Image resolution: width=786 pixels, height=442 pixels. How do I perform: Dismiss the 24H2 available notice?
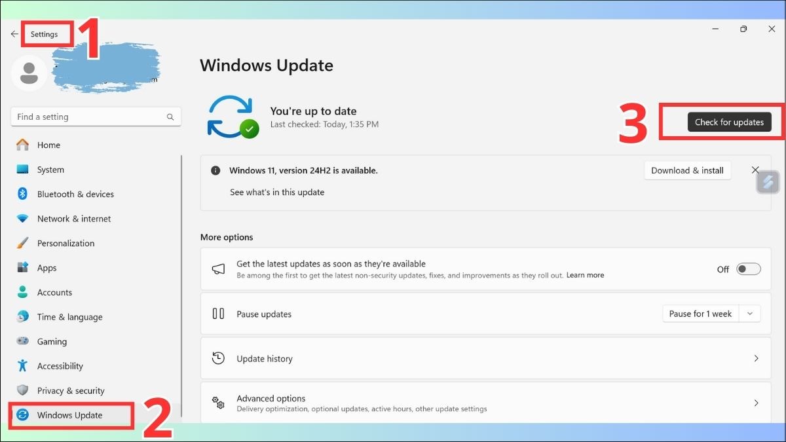[x=755, y=170]
